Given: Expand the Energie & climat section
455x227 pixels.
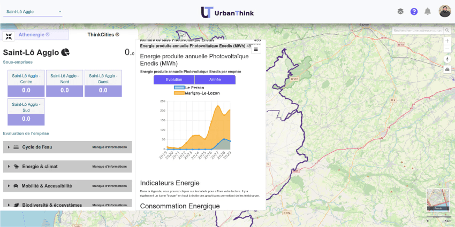Looking at the screenshot, I should point(67,167).
